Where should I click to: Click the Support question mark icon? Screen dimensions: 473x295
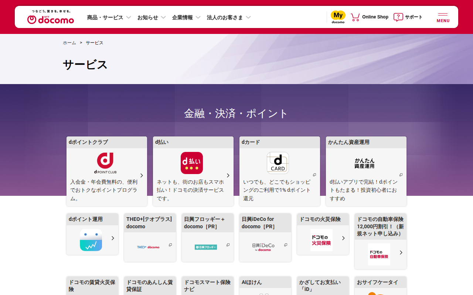(398, 17)
